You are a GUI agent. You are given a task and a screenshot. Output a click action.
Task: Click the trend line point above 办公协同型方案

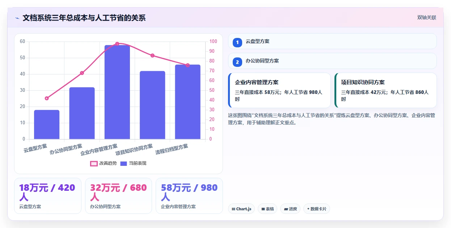click(x=82, y=73)
